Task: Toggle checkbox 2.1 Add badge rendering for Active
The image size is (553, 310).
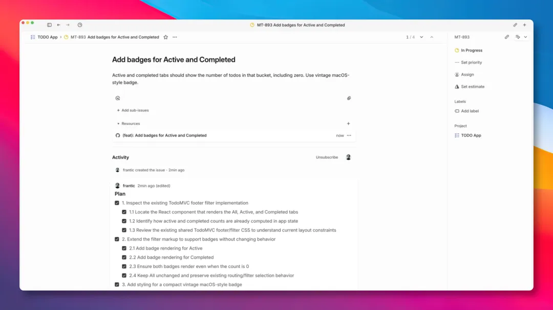Action: click(124, 248)
